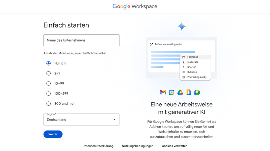
Task: Click the Google Docs icon
Action: (x=189, y=92)
